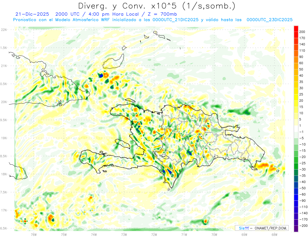Click the valid-until time '0000UTC_23DIC2025'
The width and height of the screenshot is (308, 238).
point(269,20)
